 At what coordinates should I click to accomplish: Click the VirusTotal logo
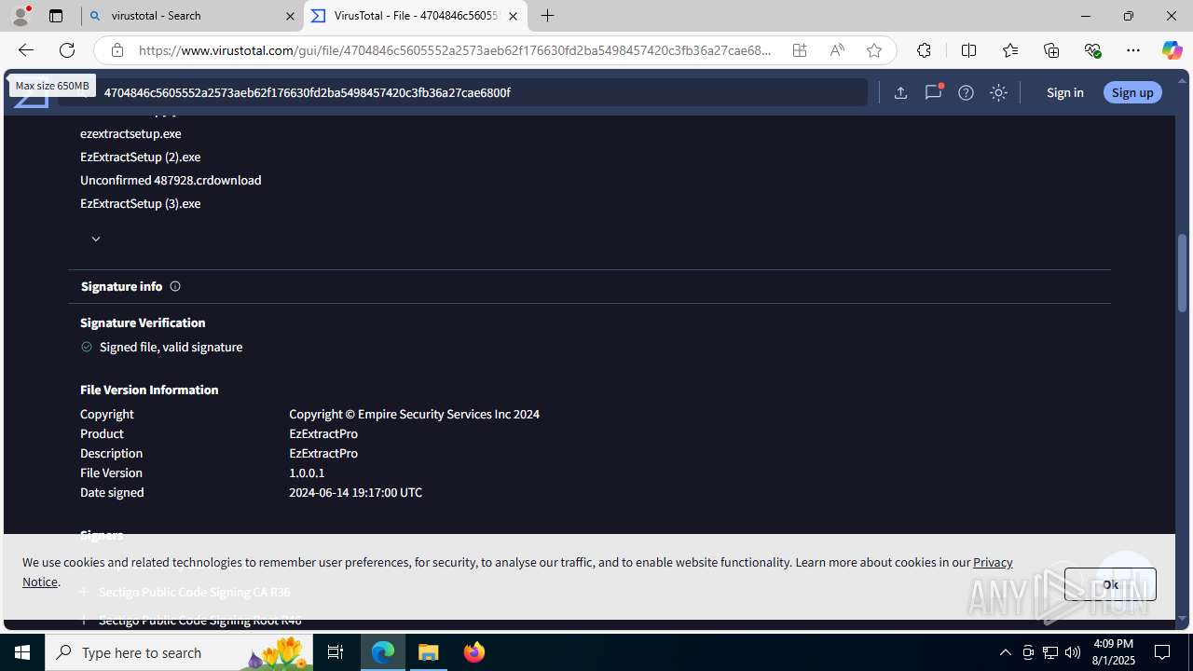[31, 95]
